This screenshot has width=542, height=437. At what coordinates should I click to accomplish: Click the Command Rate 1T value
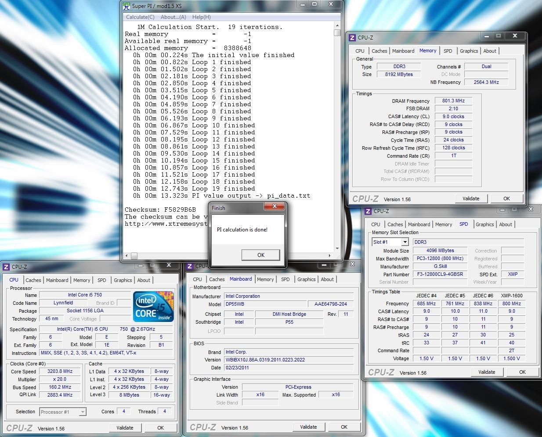click(x=453, y=155)
